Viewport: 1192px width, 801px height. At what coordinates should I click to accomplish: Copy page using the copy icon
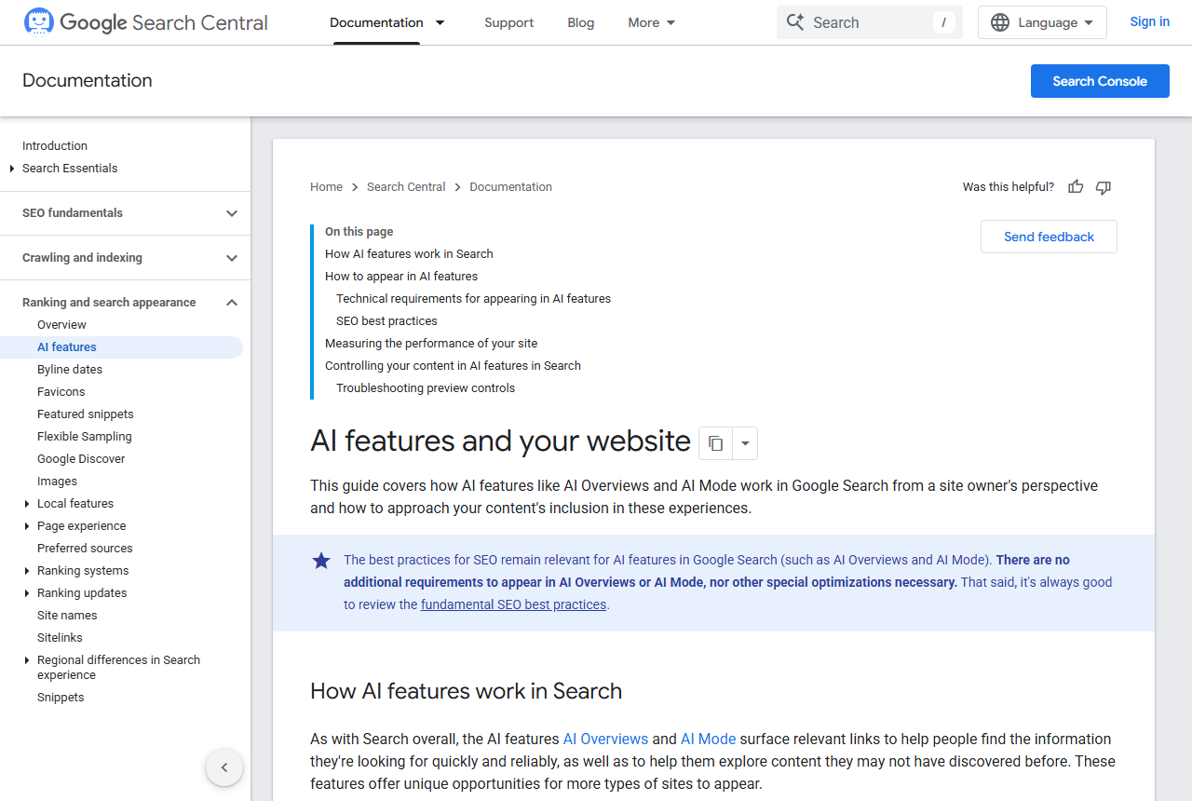point(715,443)
